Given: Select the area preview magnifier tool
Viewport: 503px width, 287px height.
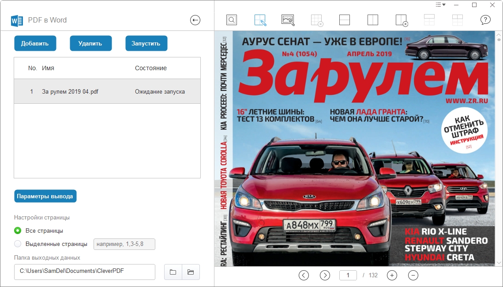Looking at the screenshot, I should [x=232, y=20].
